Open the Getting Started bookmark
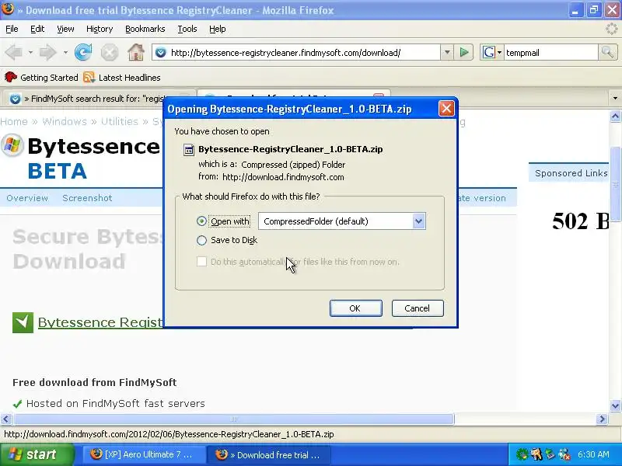 coord(41,77)
